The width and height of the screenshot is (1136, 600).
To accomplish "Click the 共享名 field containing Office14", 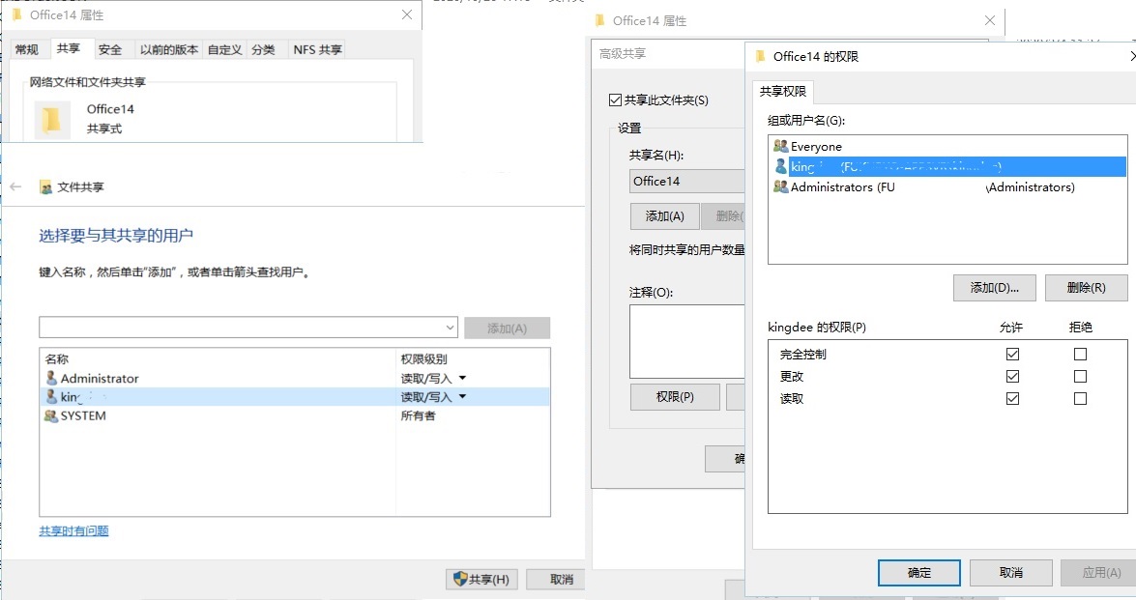I will click(686, 181).
